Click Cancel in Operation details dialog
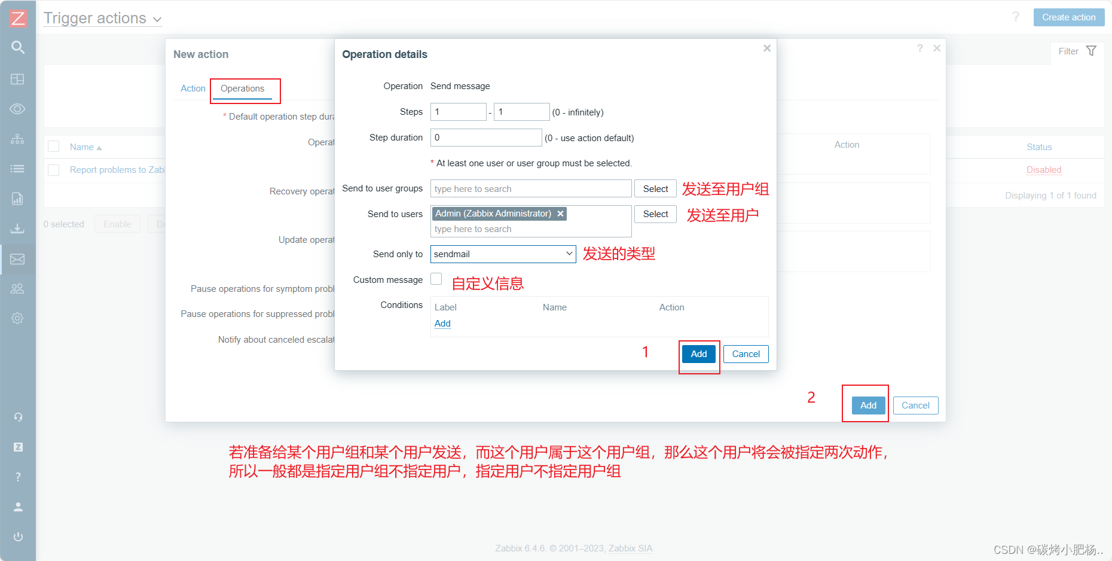Viewport: 1112px width, 561px height. [746, 354]
